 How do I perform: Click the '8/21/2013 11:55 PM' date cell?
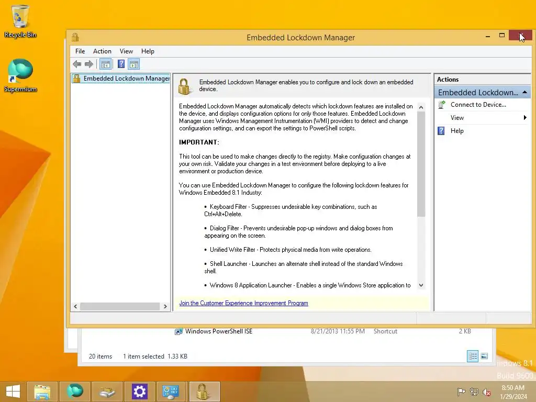point(338,331)
